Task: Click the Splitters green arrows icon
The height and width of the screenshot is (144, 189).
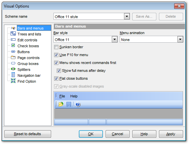Action: pyautogui.click(x=13, y=69)
